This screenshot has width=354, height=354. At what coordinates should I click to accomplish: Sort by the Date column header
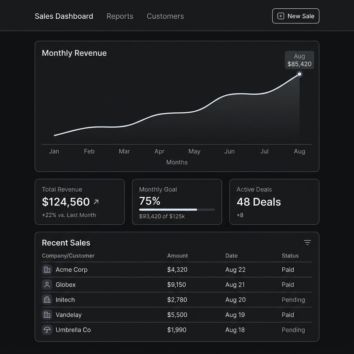(231, 255)
